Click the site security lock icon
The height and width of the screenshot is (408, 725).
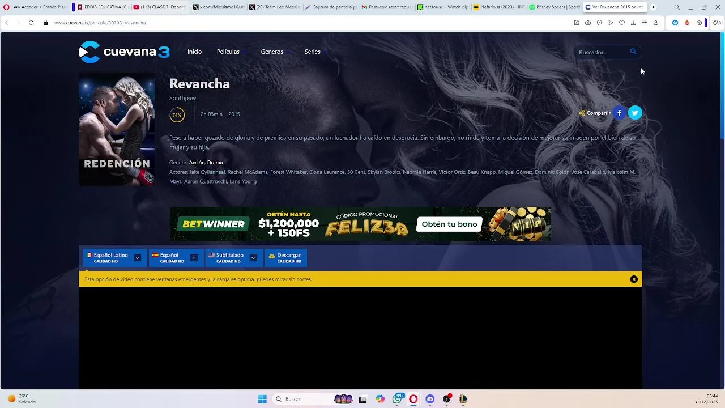tap(46, 23)
